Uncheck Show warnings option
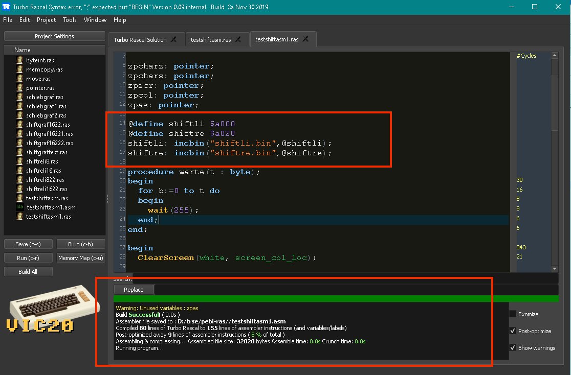 pyautogui.click(x=513, y=348)
